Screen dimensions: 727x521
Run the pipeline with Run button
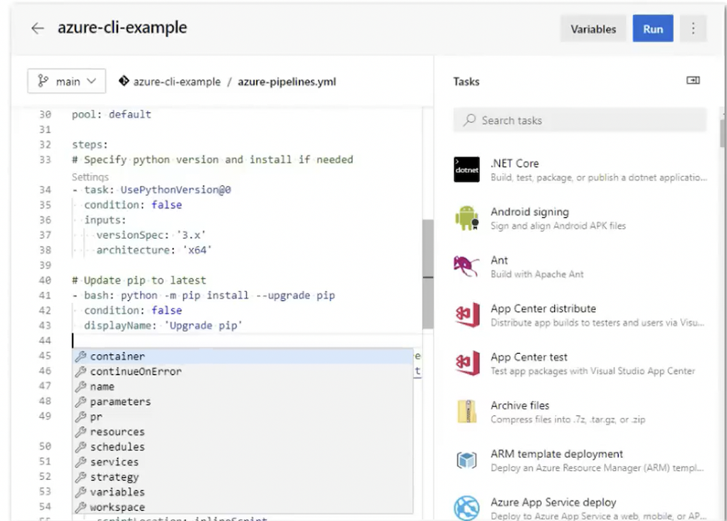[x=652, y=29]
